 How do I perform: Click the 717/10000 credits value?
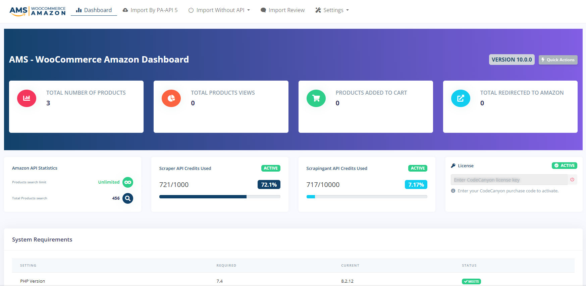[323, 185]
